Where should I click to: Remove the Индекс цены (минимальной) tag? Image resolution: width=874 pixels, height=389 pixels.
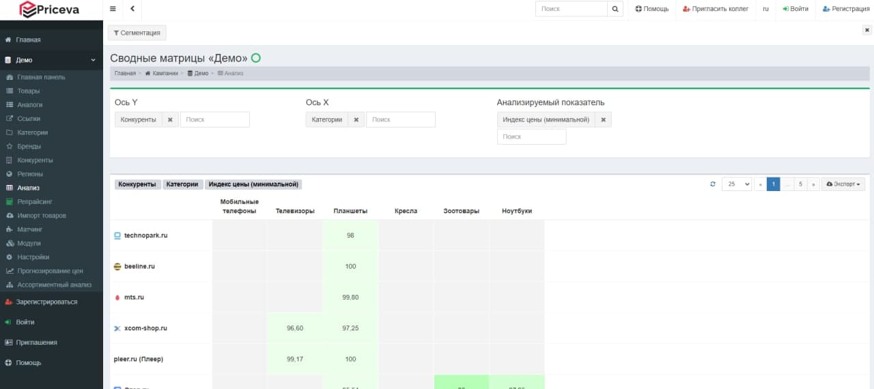[x=603, y=119]
